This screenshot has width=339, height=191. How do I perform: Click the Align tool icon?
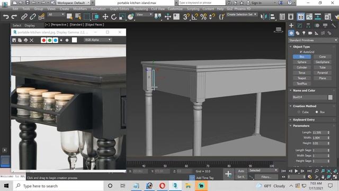[272, 16]
